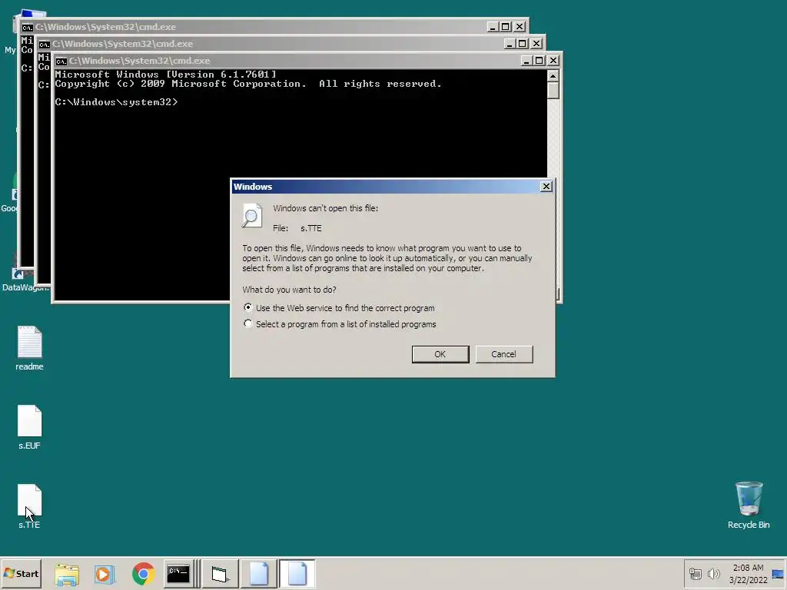Open Windows Media Player from taskbar
The image size is (787, 590).
pyautogui.click(x=105, y=574)
